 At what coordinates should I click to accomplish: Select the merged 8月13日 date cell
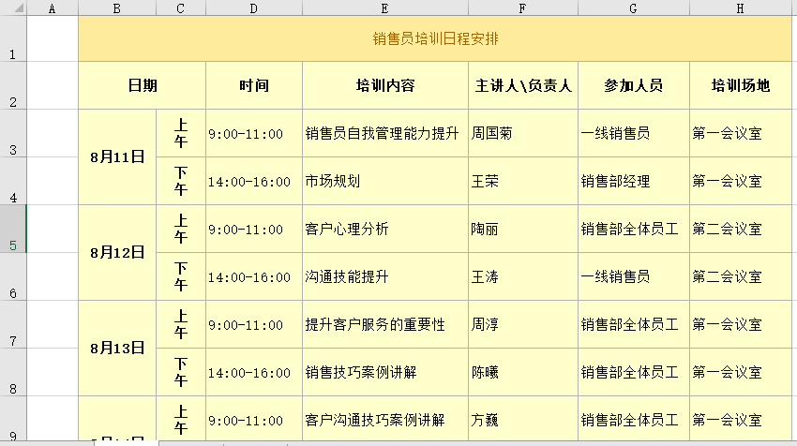[x=117, y=349]
